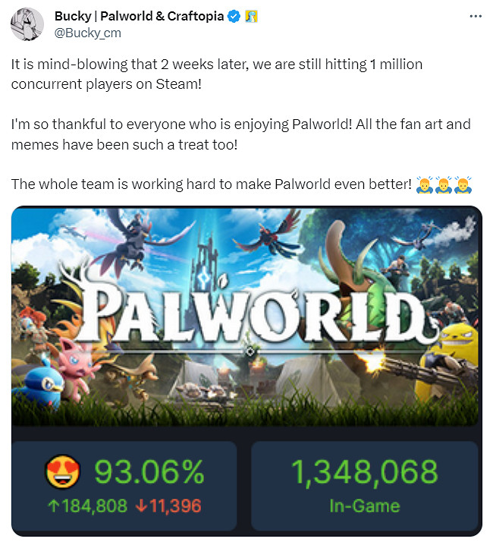Click the heart-eyes emoji rating icon
Image resolution: width=496 pixels, height=548 pixels.
pyautogui.click(x=62, y=472)
